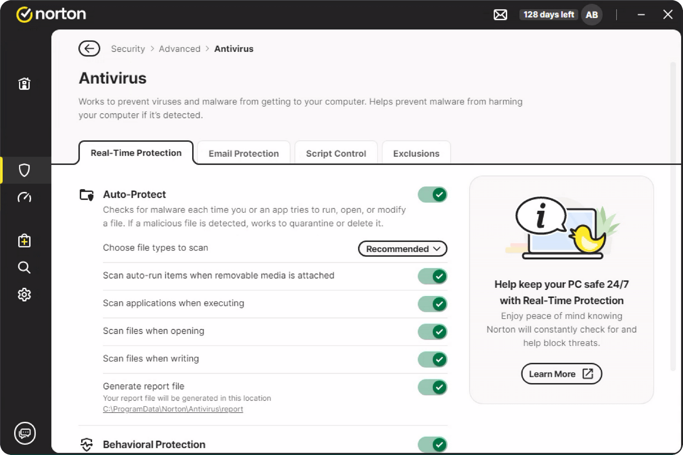Image resolution: width=683 pixels, height=455 pixels.
Task: Switch to the Script Control tab
Action: 336,154
